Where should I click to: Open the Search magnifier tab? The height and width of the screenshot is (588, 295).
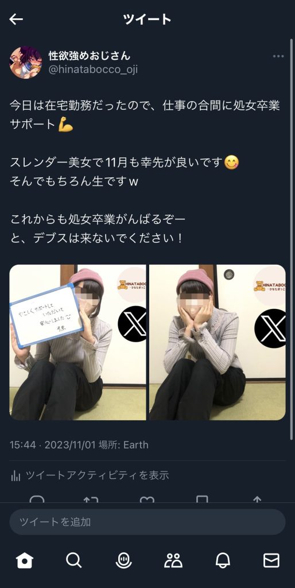pos(74,560)
